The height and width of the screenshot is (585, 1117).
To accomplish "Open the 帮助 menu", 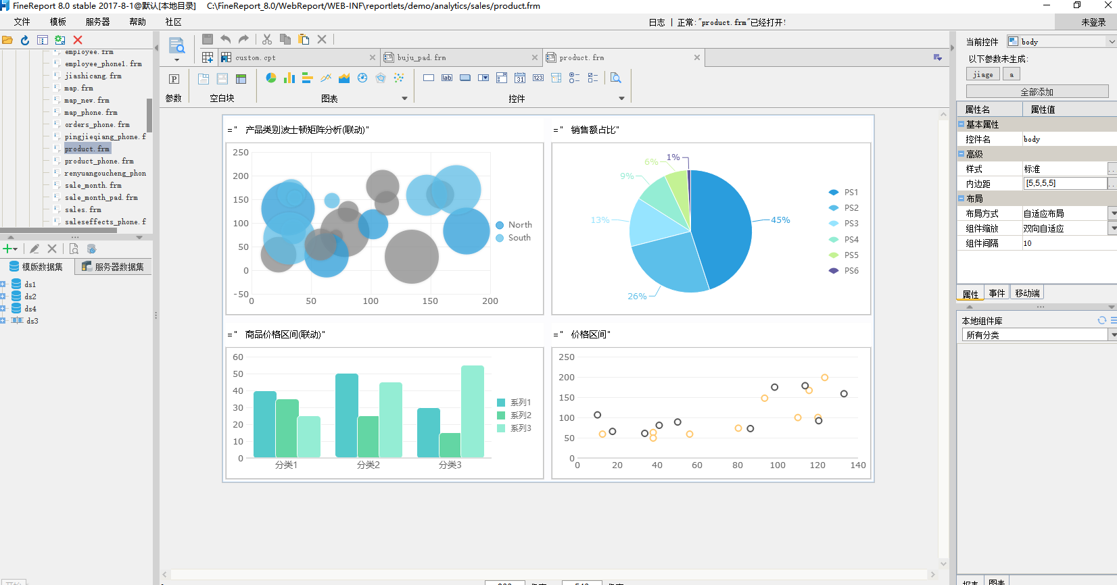I will 137,22.
